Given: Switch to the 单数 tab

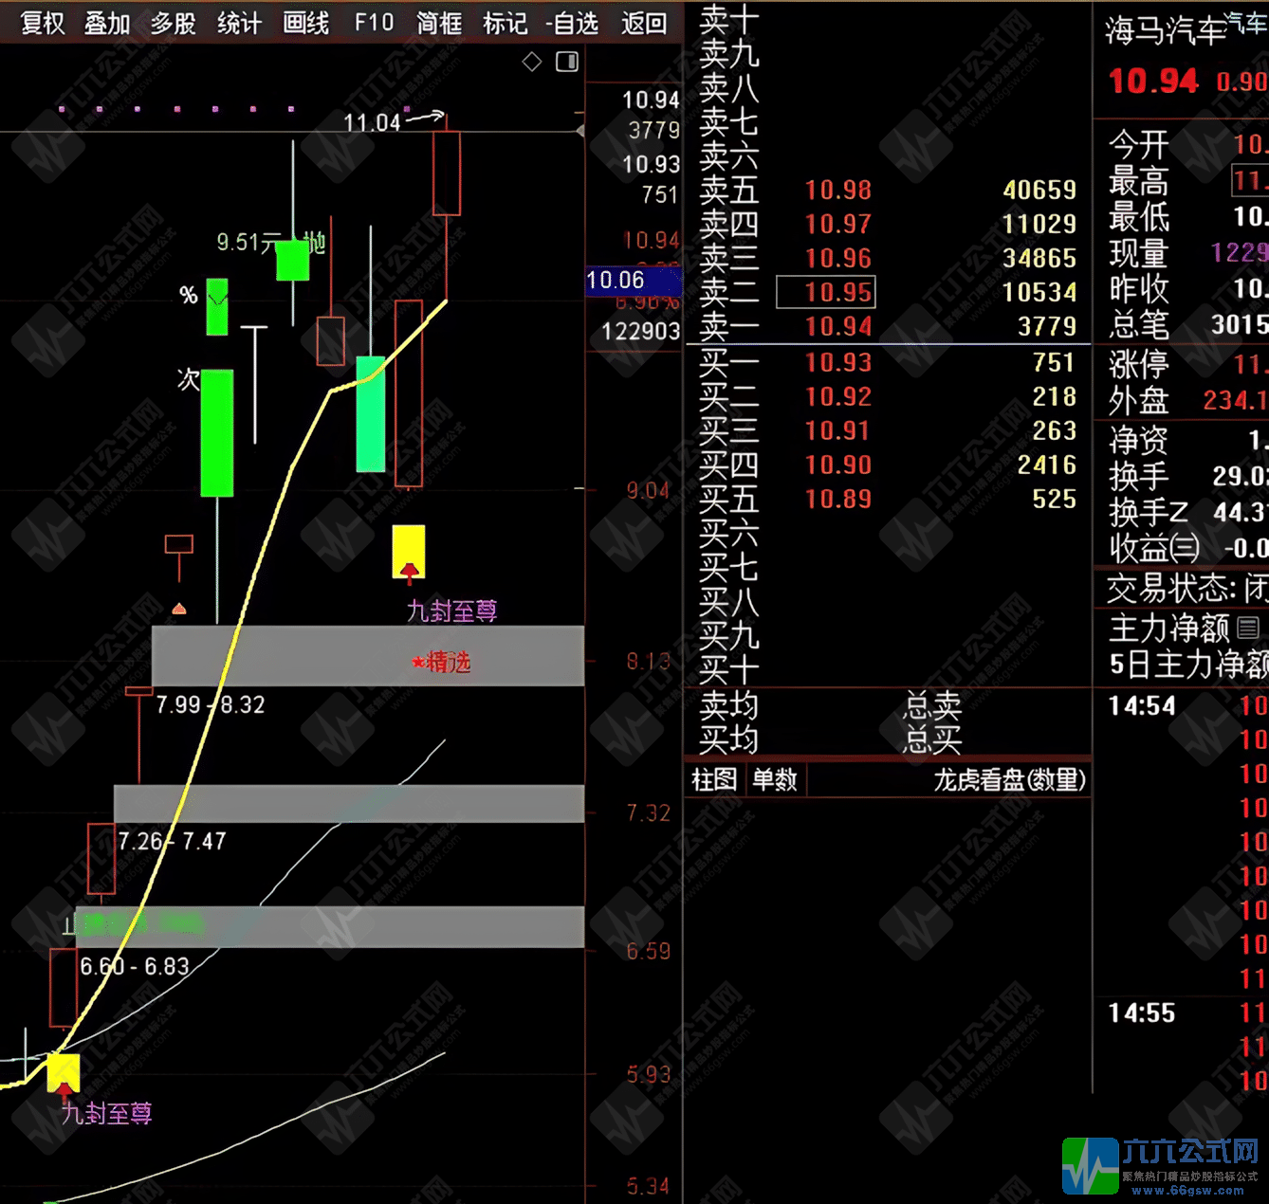Looking at the screenshot, I should tap(776, 779).
